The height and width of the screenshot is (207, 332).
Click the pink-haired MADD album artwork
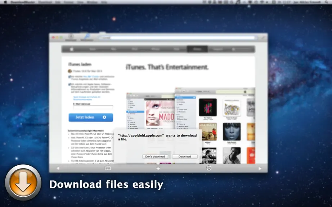point(160,113)
